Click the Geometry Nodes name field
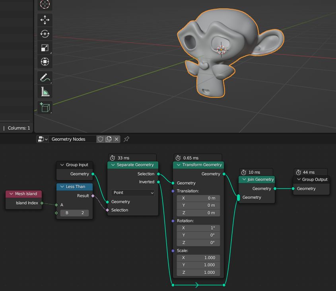This screenshot has height=291, width=336. (72, 139)
